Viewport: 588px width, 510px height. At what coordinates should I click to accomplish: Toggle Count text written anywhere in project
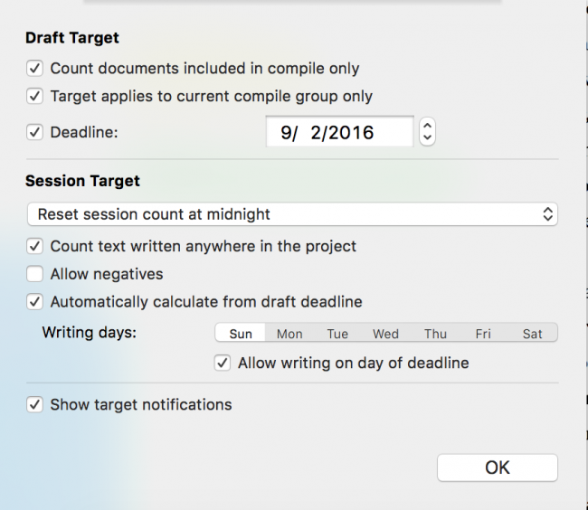pos(35,246)
